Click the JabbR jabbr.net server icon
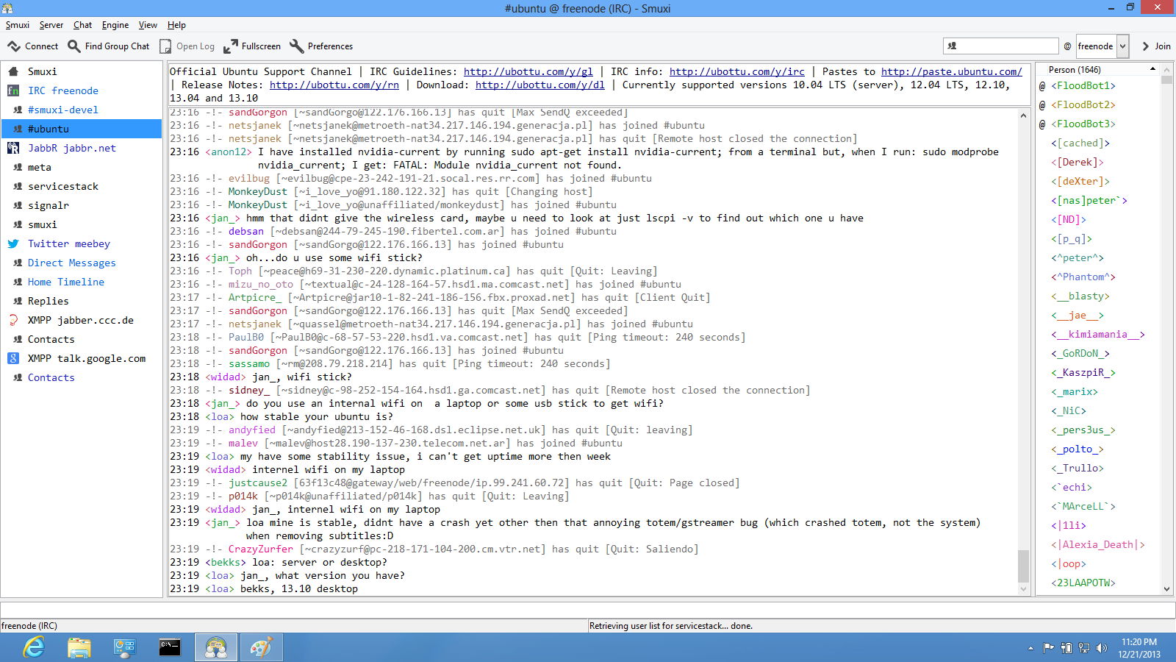The height and width of the screenshot is (662, 1176). [x=13, y=148]
